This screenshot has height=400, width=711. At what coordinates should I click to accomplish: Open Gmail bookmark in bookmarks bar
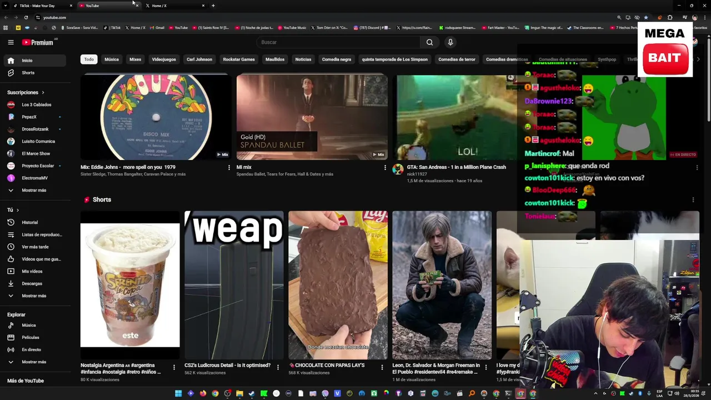tap(157, 28)
